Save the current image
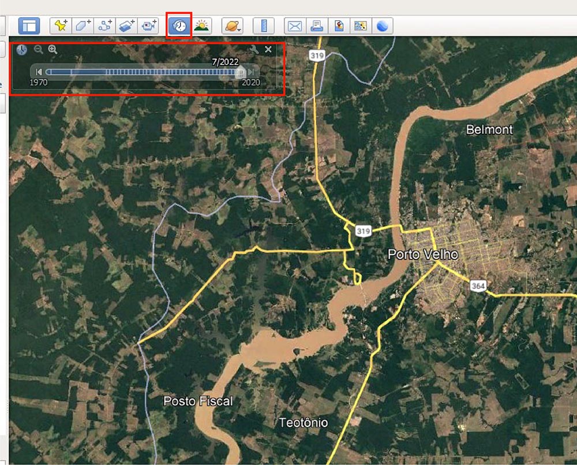The image size is (577, 465). pos(338,24)
